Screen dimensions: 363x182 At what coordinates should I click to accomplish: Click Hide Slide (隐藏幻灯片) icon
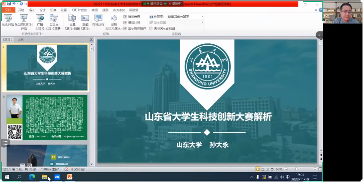pyautogui.click(x=85, y=18)
